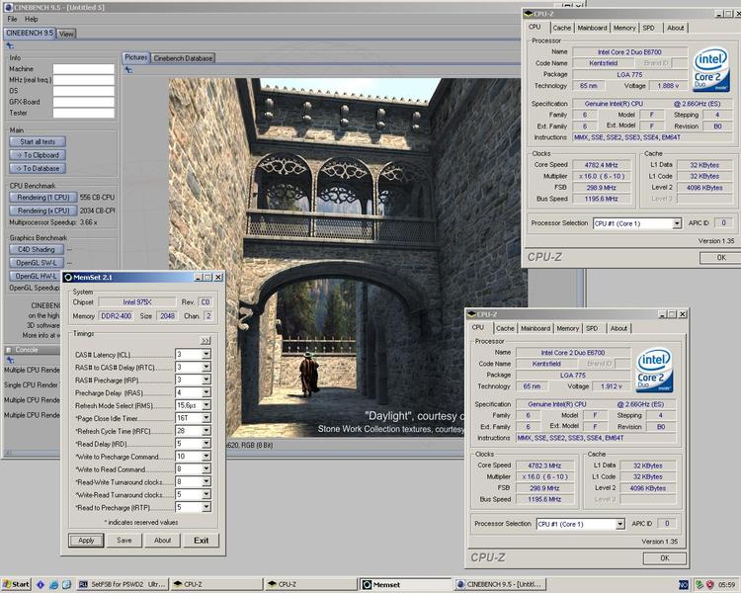Open Mainboard tab in 1.888 v CPU-Z window
Screen dimensions: 741x593
592,28
